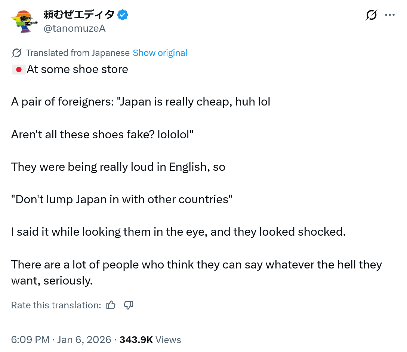
Task: Click Show original link
Action: click(160, 53)
